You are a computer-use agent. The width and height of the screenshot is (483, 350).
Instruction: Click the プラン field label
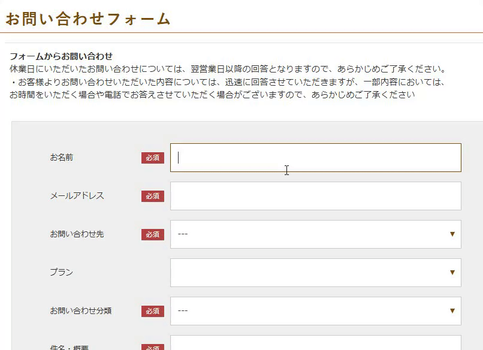point(62,272)
